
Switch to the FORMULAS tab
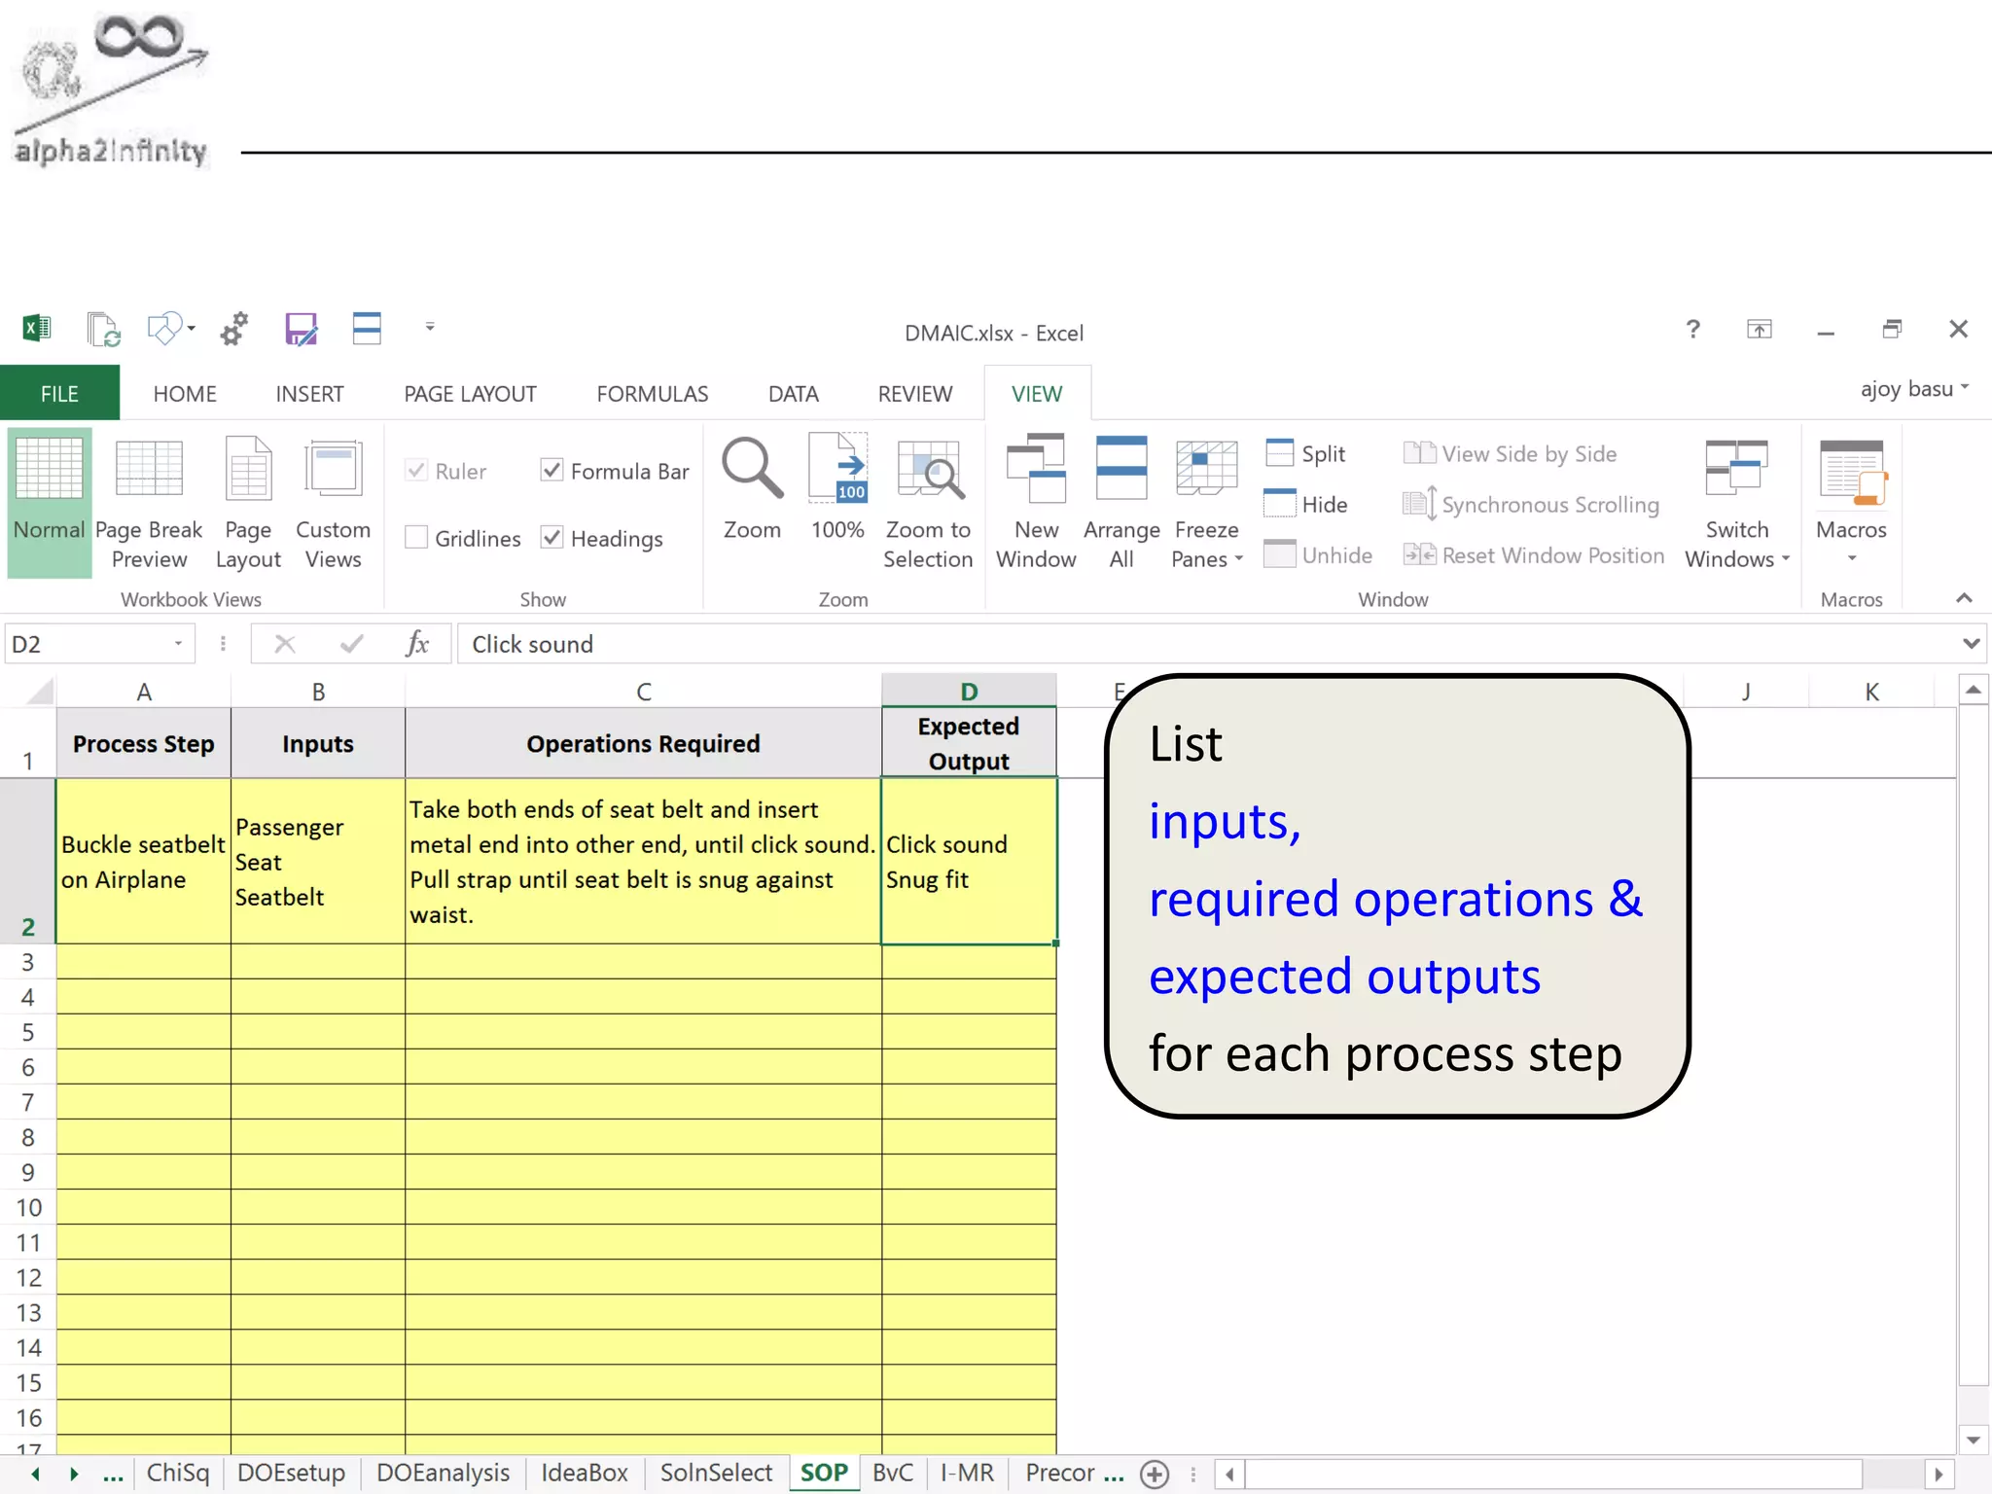(652, 394)
